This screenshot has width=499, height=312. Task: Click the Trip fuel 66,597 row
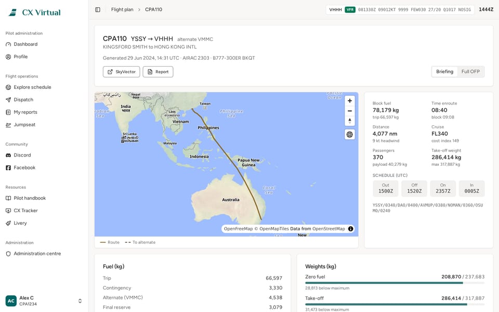tap(192, 278)
